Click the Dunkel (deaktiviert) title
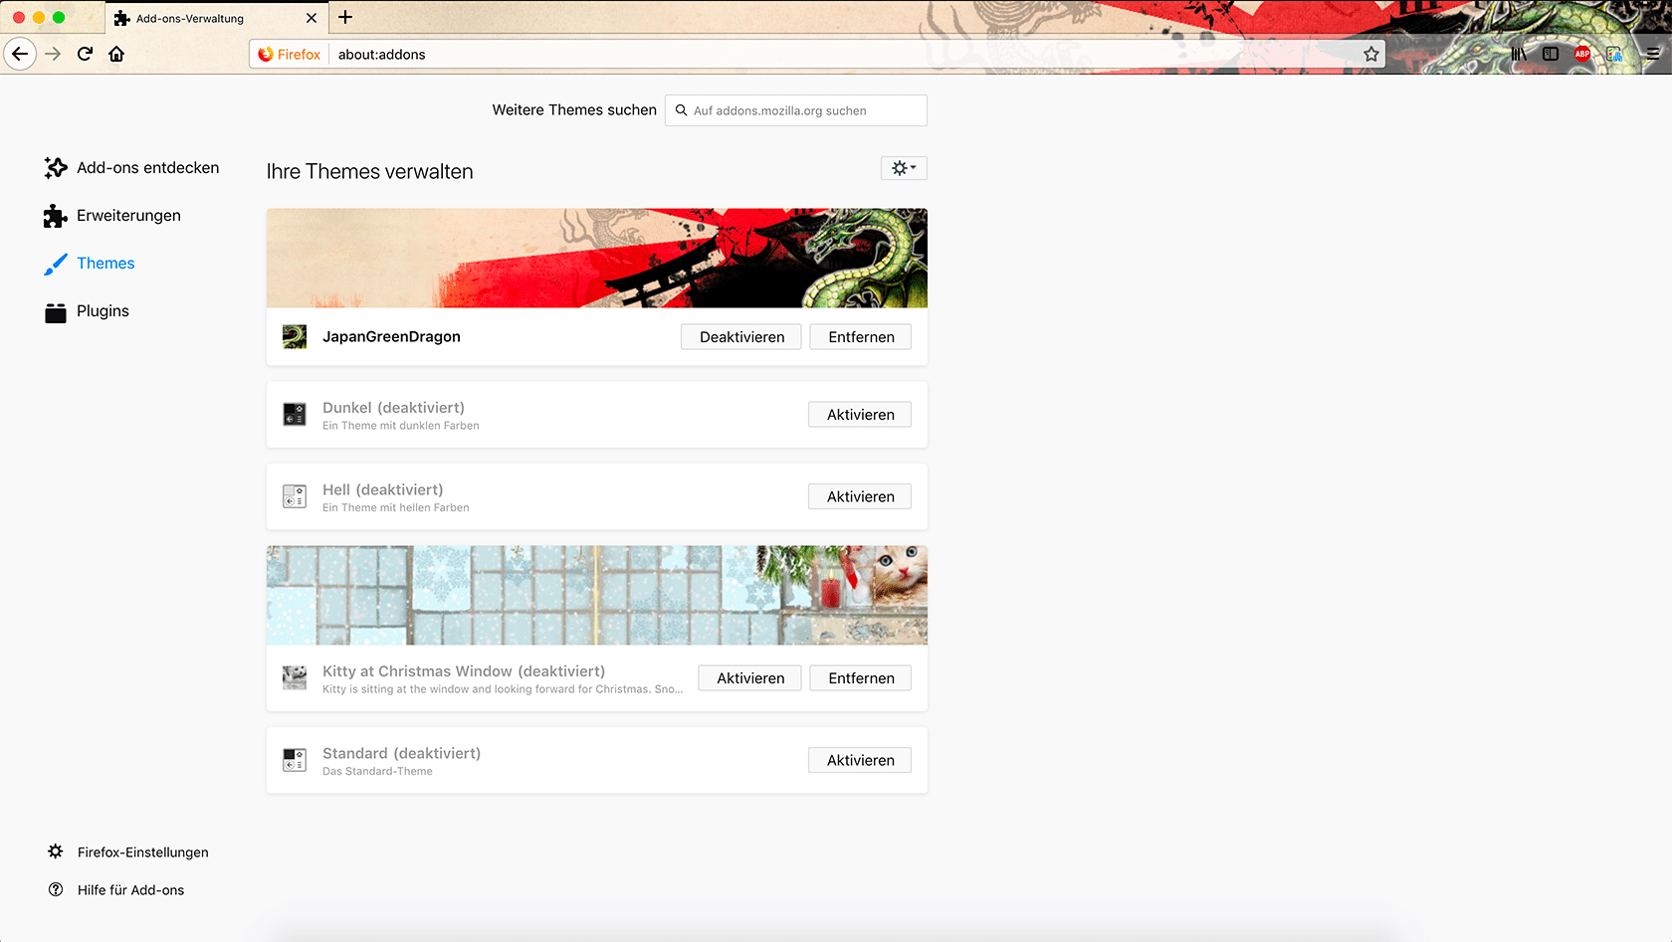The width and height of the screenshot is (1672, 942). 393,408
